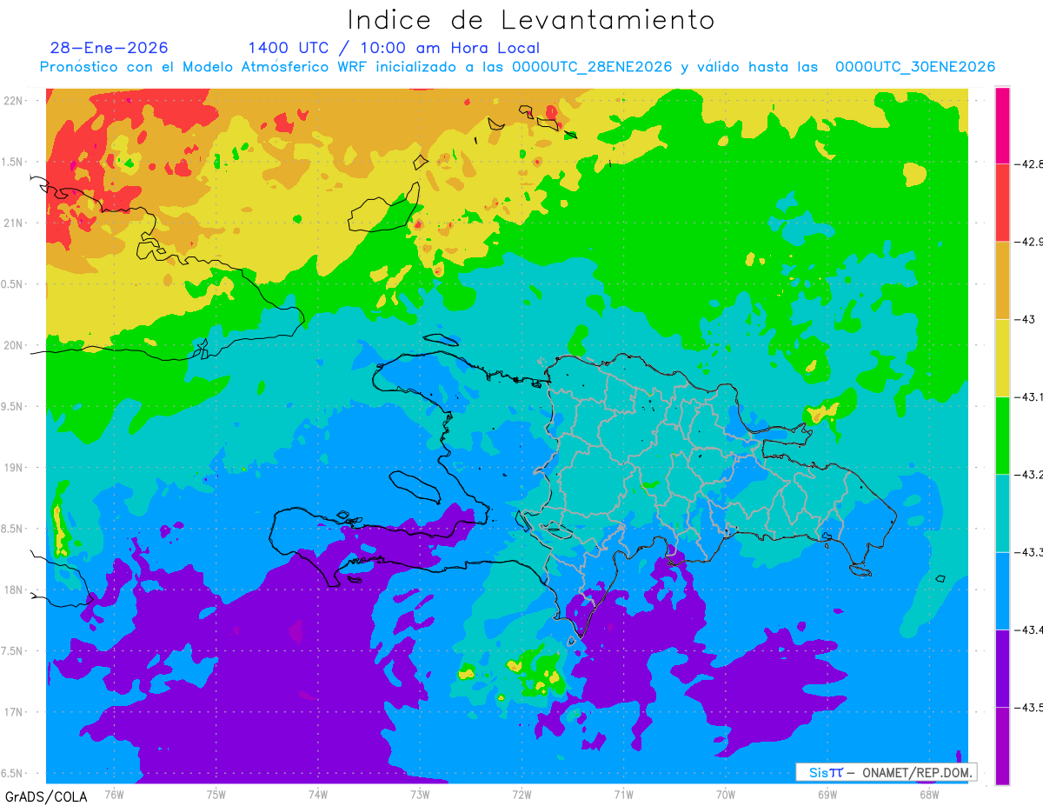The width and height of the screenshot is (1043, 806).
Task: Select the '20N' latitude label
Action: (x=14, y=345)
